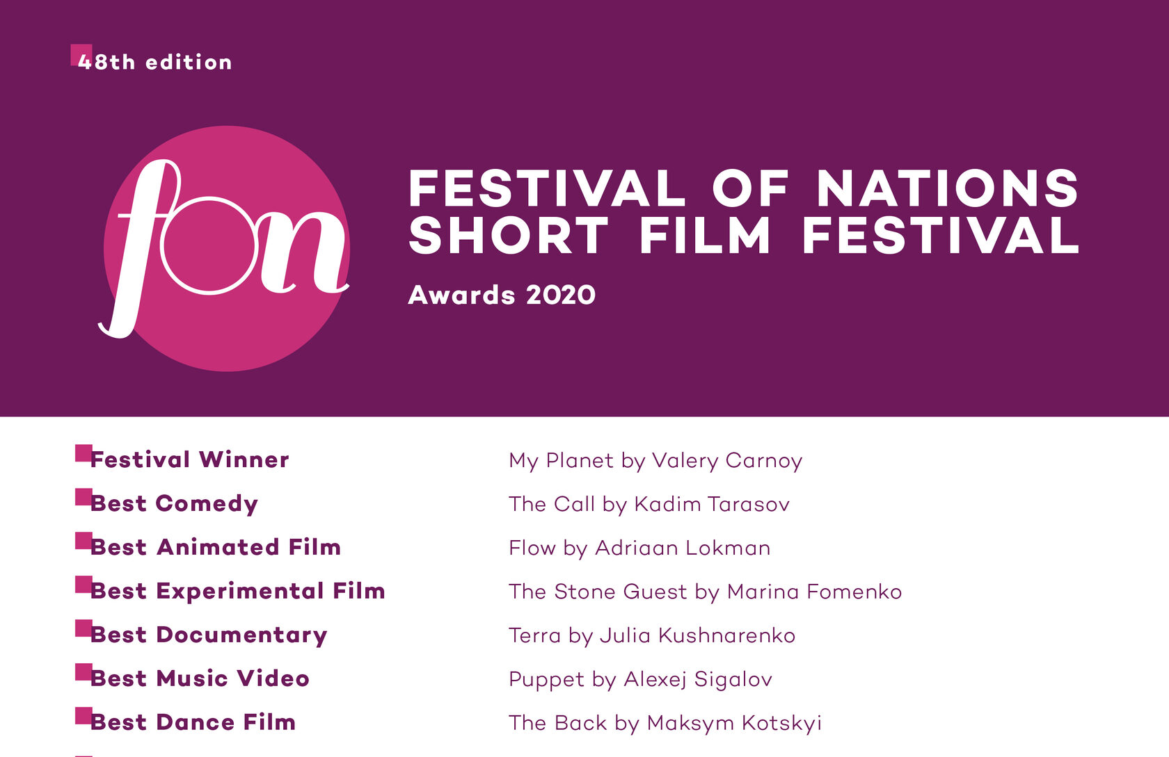
Task: Select the Best Animated Film category label
Action: point(216,547)
